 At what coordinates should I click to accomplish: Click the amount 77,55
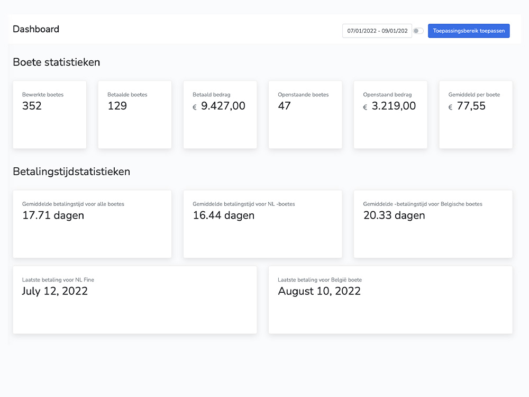tap(471, 106)
